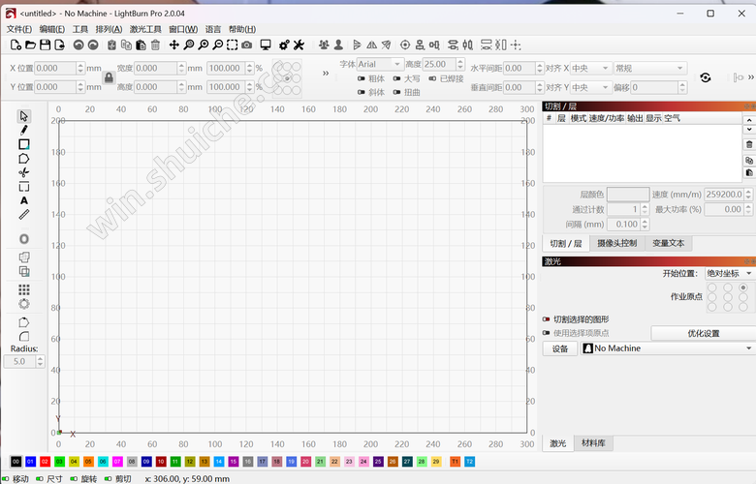This screenshot has width=756, height=484.
Task: Enable the 切割选择的图形 toggle
Action: (x=547, y=318)
